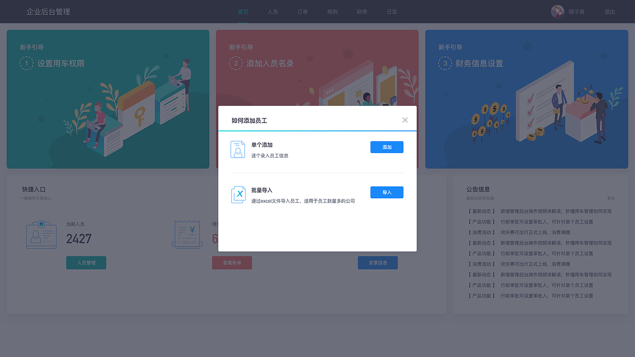Click the yuan receipt bill icon

pyautogui.click(x=187, y=235)
